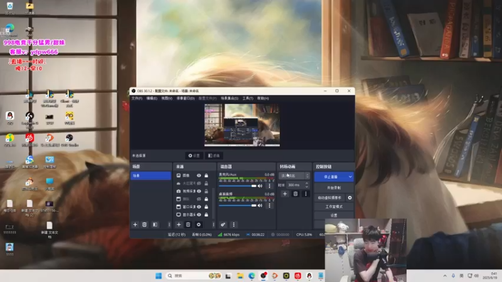Toggle lock for 视频采集 source
This screenshot has width=502, height=282.
[206, 191]
